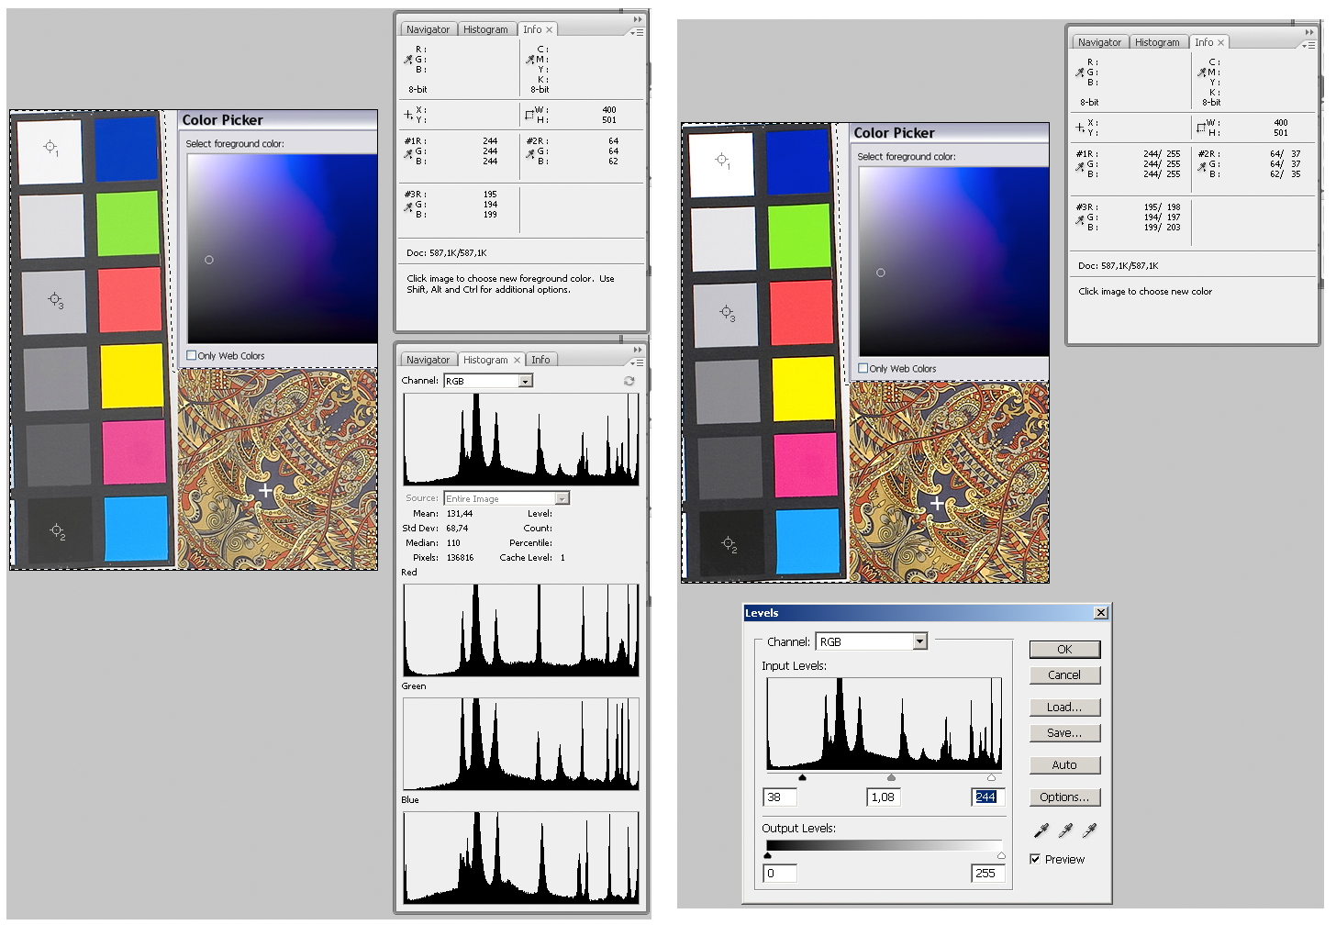Close the Levels dialog with its X
Screen dimensions: 1336x925
(x=1101, y=613)
